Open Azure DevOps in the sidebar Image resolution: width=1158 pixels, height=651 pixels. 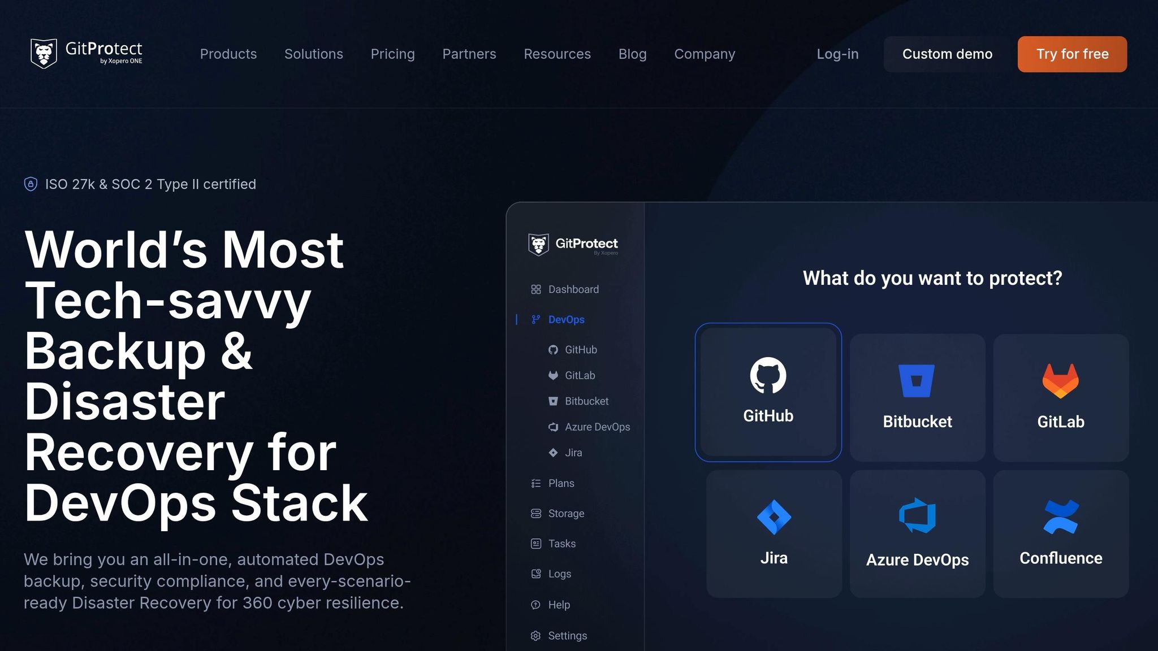pos(597,427)
